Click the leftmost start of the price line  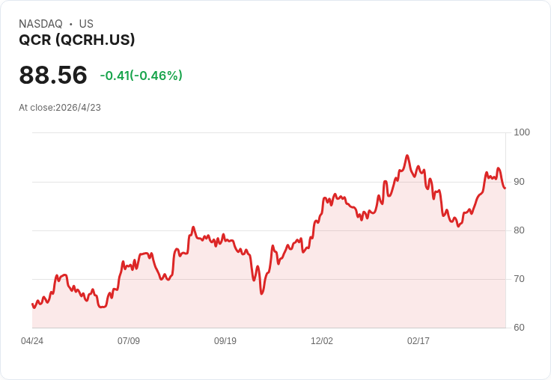[32, 304]
